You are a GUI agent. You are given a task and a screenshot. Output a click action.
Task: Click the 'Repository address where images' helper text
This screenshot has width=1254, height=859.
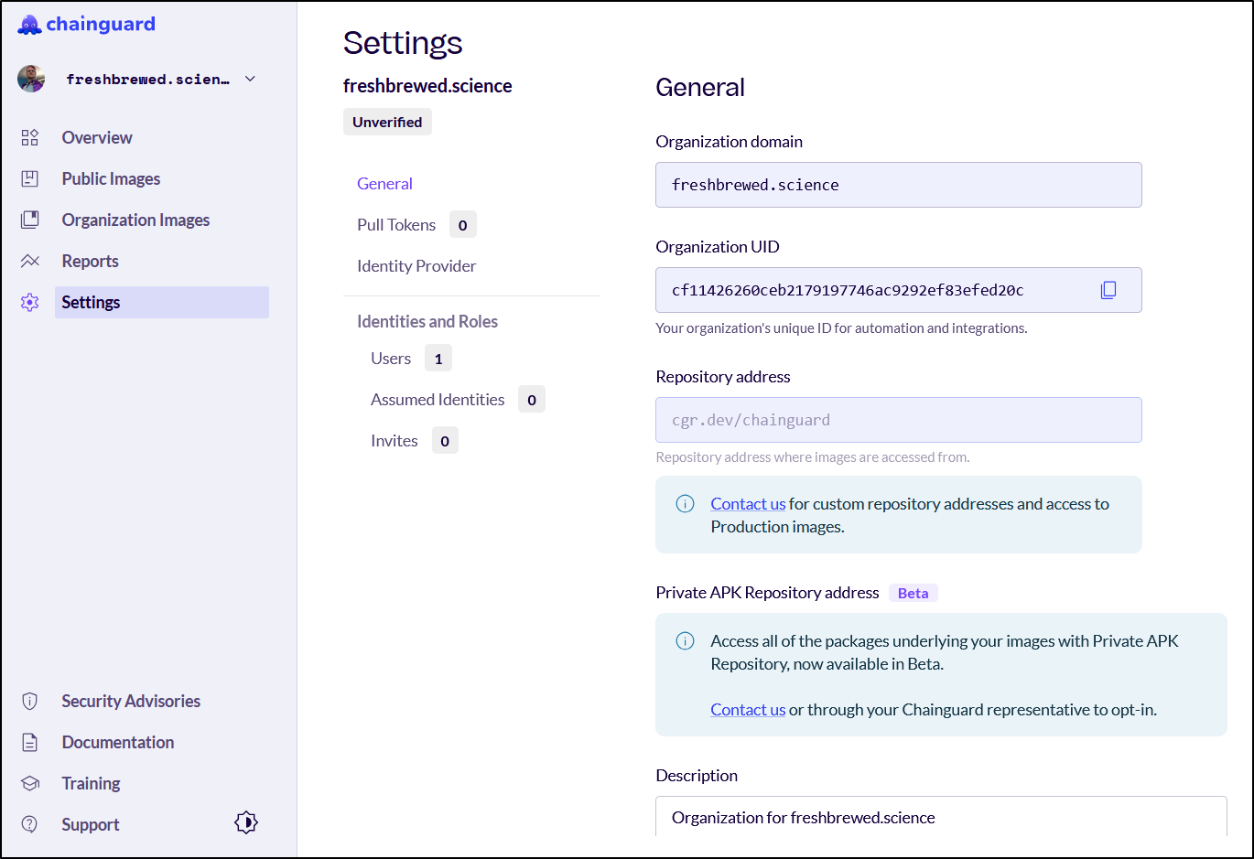[x=813, y=456]
